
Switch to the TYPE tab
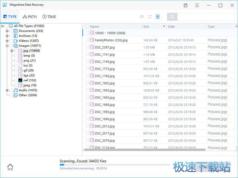point(10,17)
